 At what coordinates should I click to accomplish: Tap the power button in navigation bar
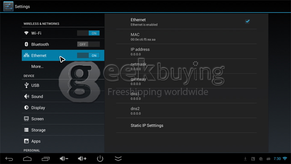click(x=100, y=158)
